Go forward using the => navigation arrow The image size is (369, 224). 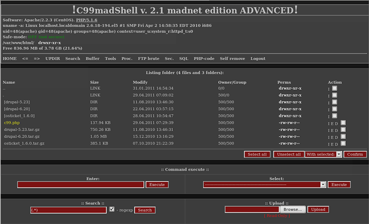pyautogui.click(x=37, y=58)
